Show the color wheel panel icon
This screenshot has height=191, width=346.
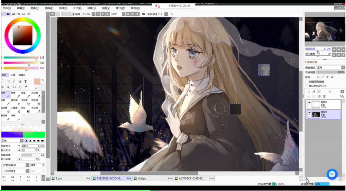point(3,14)
